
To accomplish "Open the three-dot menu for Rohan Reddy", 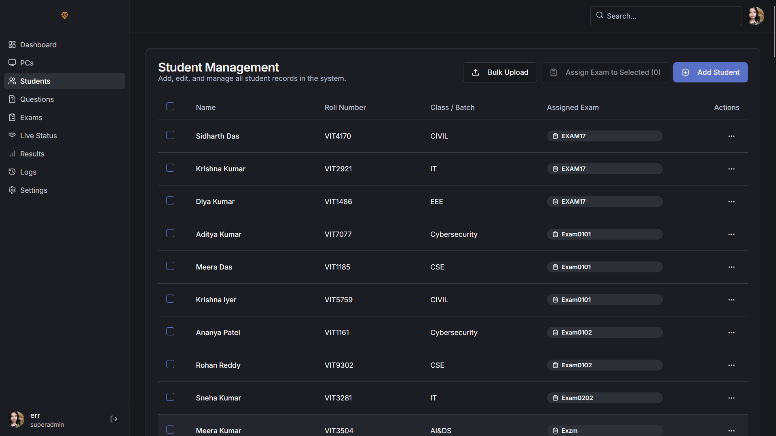I will pyautogui.click(x=731, y=365).
